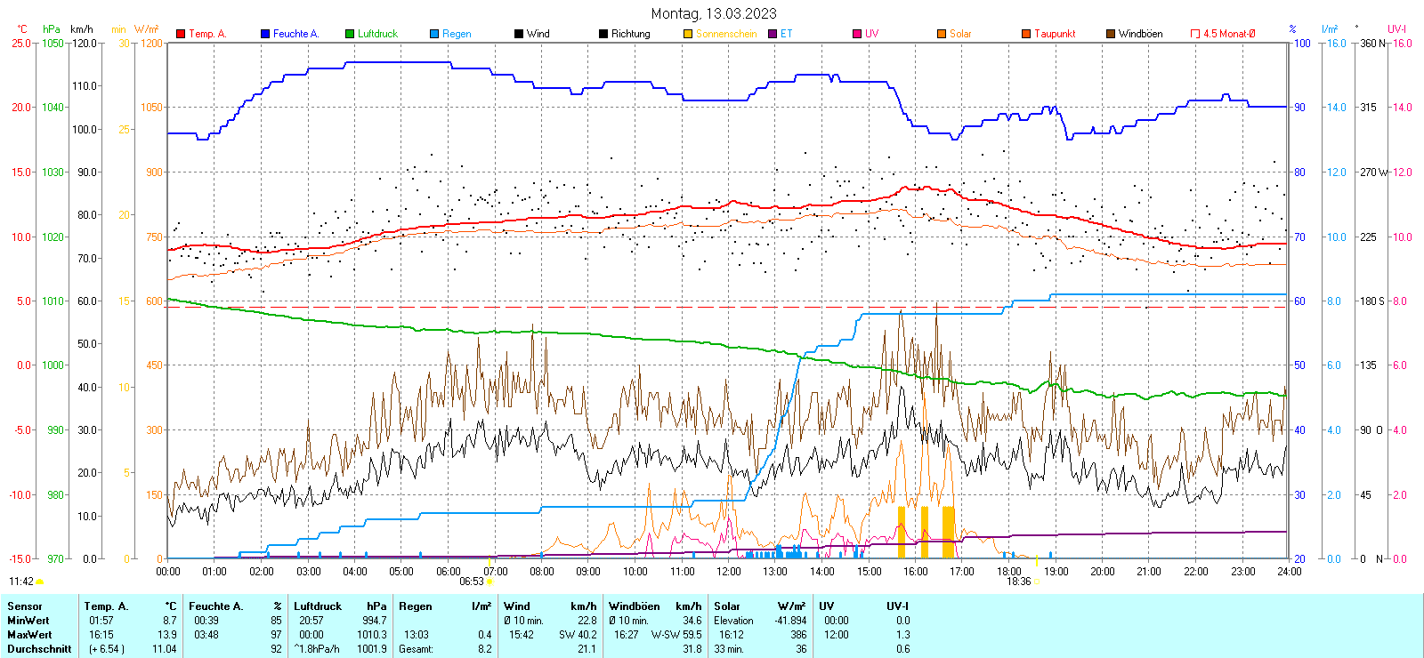
Task: Click the light blue Regen legend square
Action: [434, 34]
